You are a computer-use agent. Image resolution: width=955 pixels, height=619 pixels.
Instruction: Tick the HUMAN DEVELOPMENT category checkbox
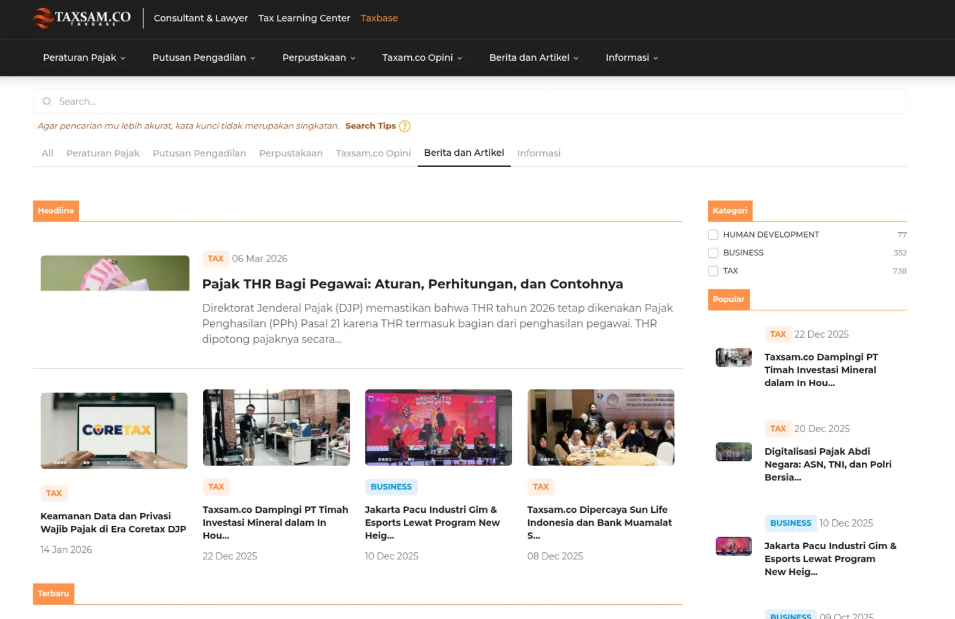pyautogui.click(x=713, y=235)
